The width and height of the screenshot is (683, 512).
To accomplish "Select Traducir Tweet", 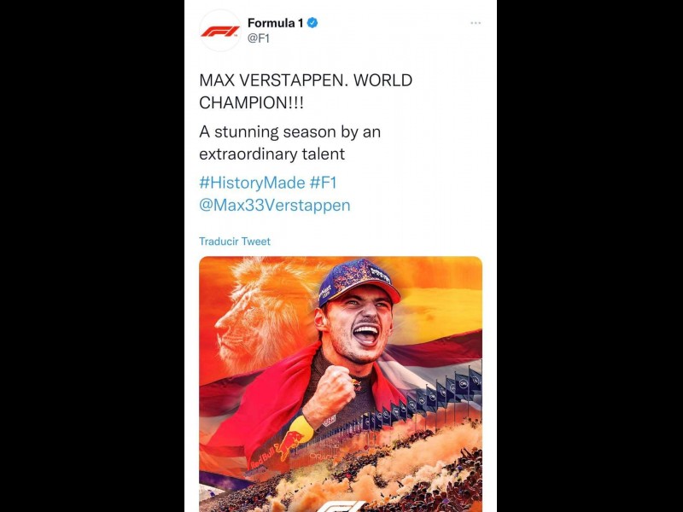I will pyautogui.click(x=235, y=241).
